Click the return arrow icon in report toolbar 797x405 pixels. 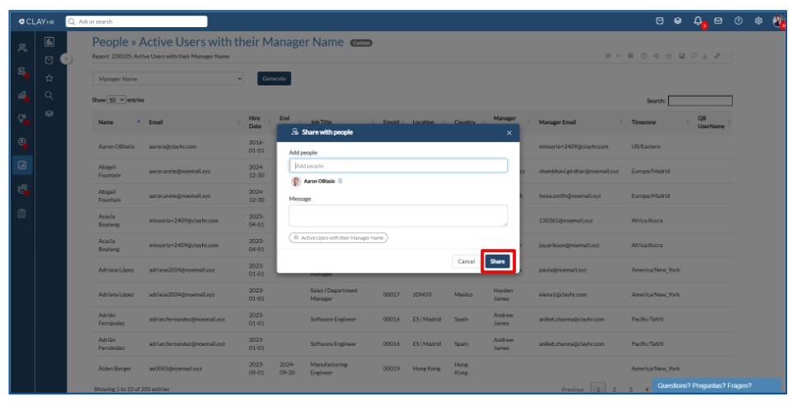(619, 56)
